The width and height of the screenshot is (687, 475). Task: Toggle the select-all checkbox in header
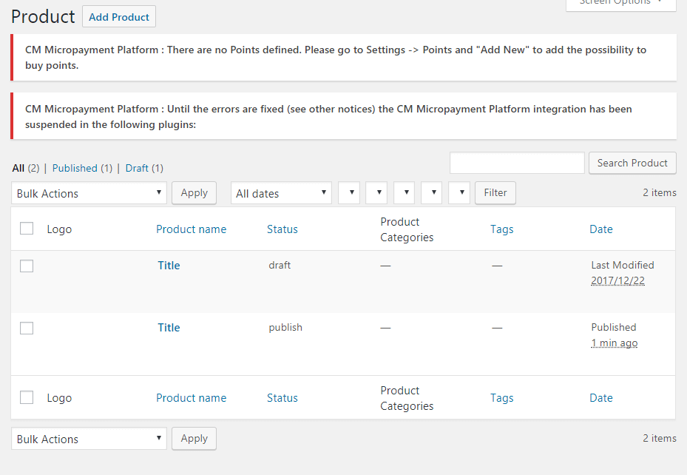pyautogui.click(x=27, y=229)
